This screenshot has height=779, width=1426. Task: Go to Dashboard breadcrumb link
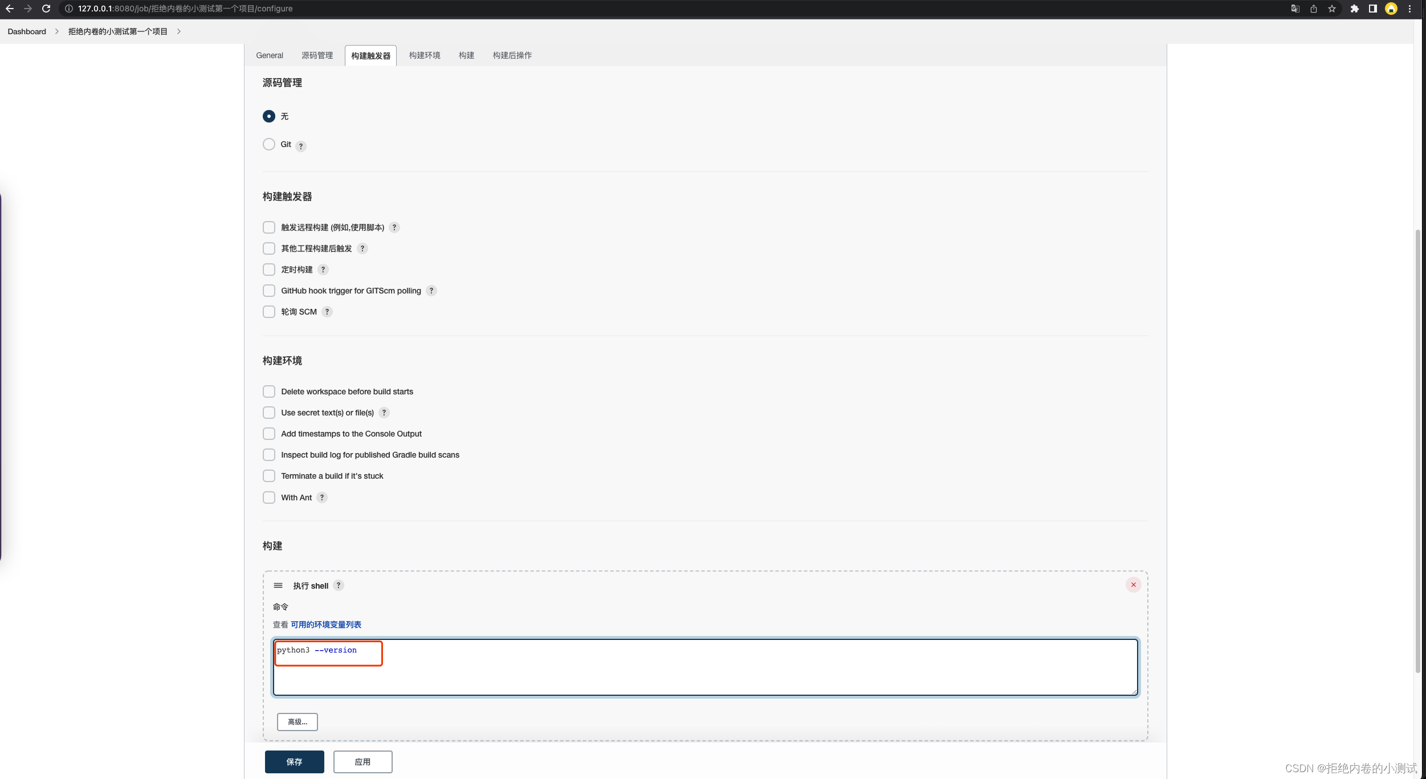click(27, 31)
